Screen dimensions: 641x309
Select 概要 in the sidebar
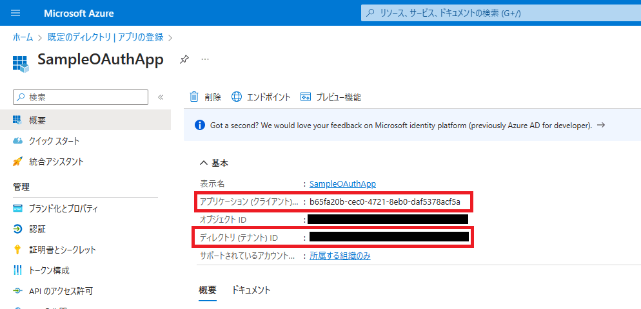[85, 120]
